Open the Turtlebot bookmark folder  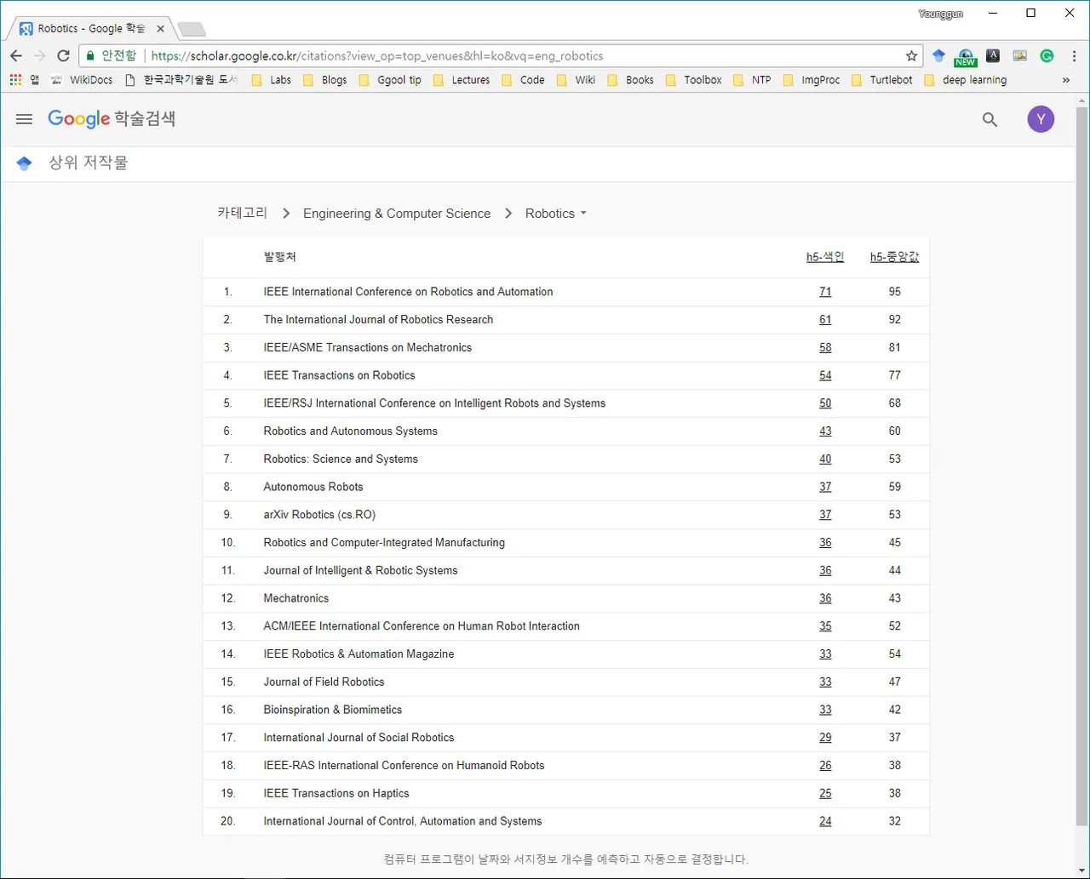(881, 80)
